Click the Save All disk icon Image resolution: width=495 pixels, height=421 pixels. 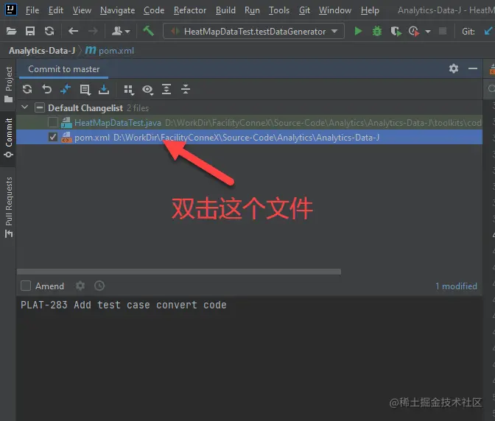30,31
